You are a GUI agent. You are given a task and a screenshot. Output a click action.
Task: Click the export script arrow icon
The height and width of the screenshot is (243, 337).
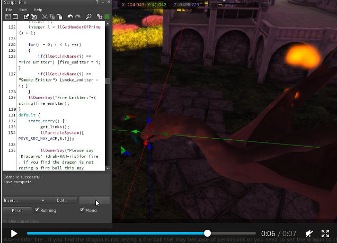pos(26,16)
